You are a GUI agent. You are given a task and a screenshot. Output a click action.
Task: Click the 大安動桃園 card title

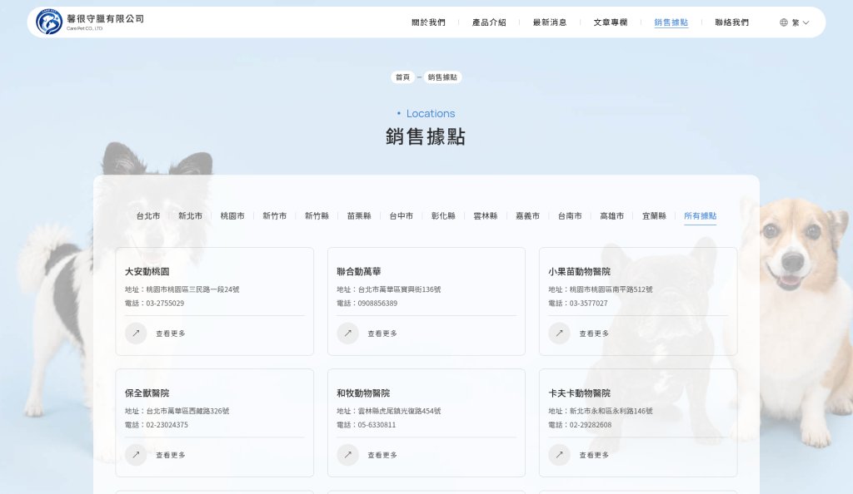(x=147, y=271)
